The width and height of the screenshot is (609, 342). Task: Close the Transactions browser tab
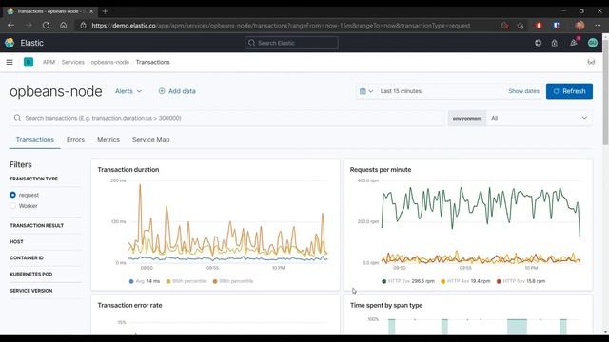(x=91, y=11)
